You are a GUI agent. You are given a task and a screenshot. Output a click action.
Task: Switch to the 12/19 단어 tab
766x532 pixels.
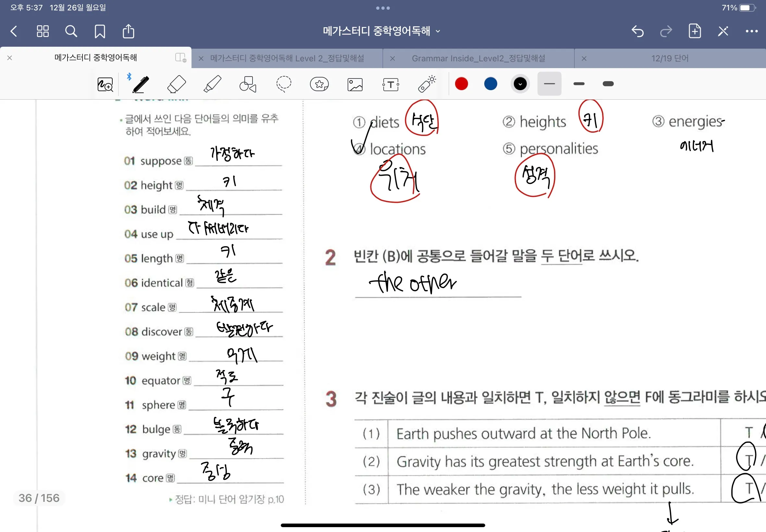pyautogui.click(x=670, y=58)
